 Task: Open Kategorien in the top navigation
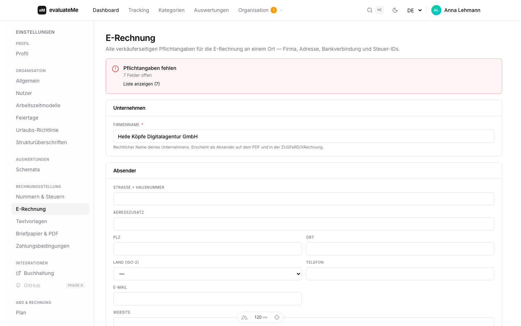pos(171,10)
